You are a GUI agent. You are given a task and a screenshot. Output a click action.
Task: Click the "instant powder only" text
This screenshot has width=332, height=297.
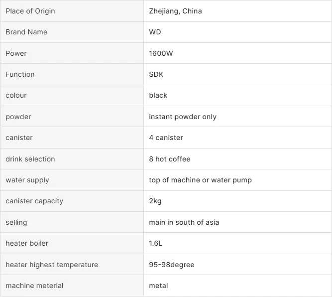[182, 117]
